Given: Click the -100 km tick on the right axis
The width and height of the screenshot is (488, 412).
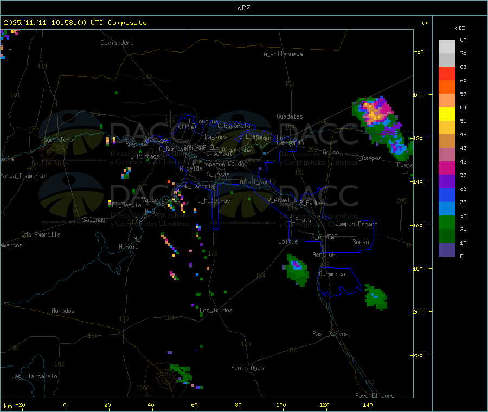Looking at the screenshot, I should (416, 95).
